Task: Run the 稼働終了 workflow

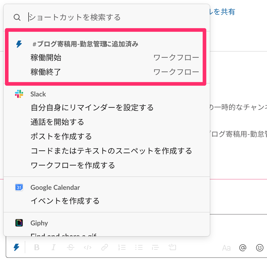Action: tap(46, 72)
